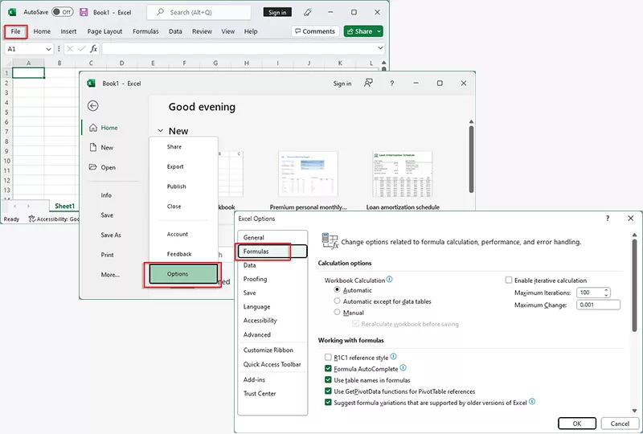This screenshot has width=643, height=434.
Task: Click the info icon next to R1C1 reference style
Action: pyautogui.click(x=393, y=357)
